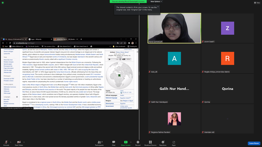This screenshot has height=147, width=262.
Task: Select Regiena Fatima Paralevi participant tile
Action: 174,119
